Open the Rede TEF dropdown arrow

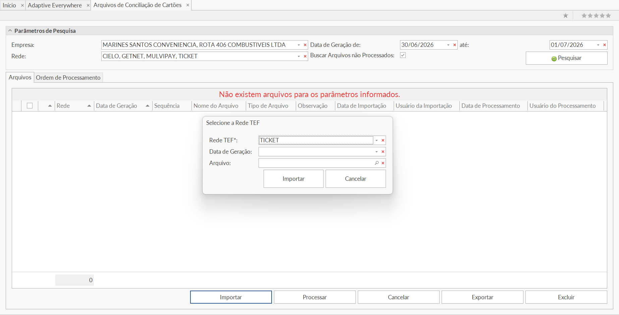coord(377,140)
